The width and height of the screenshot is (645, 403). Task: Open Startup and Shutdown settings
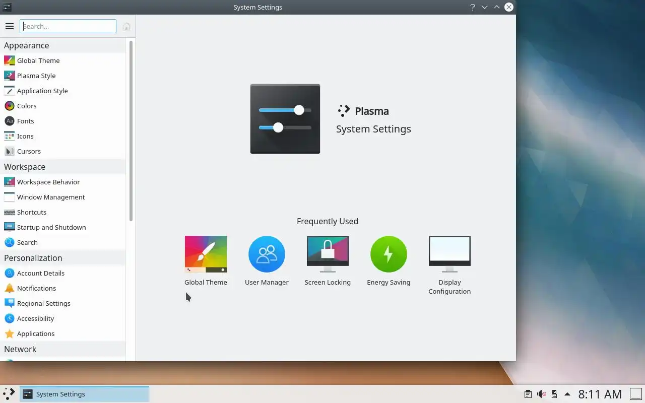63,227
